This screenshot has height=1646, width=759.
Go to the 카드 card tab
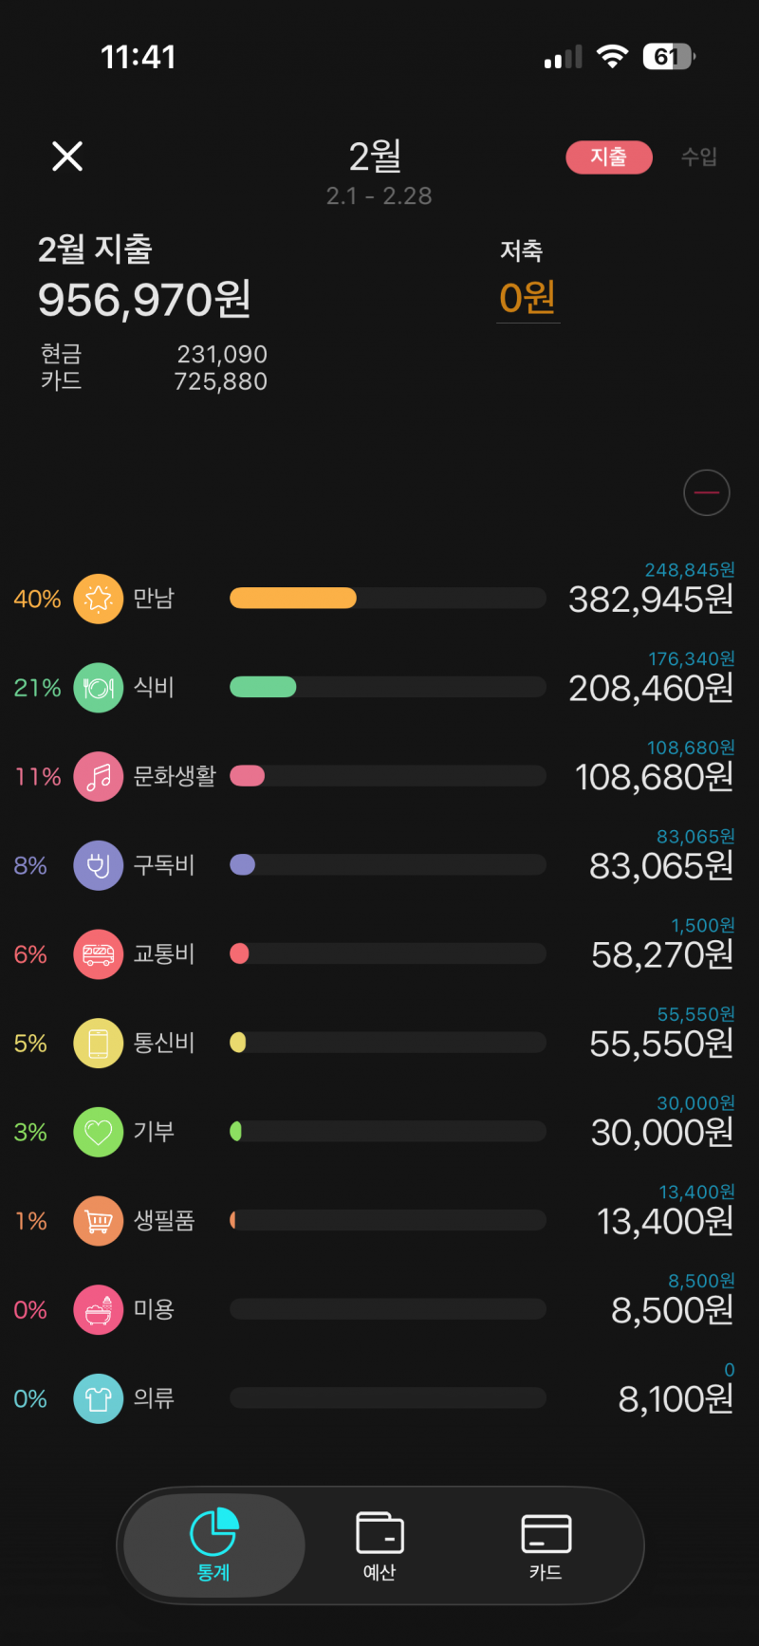coord(546,1545)
